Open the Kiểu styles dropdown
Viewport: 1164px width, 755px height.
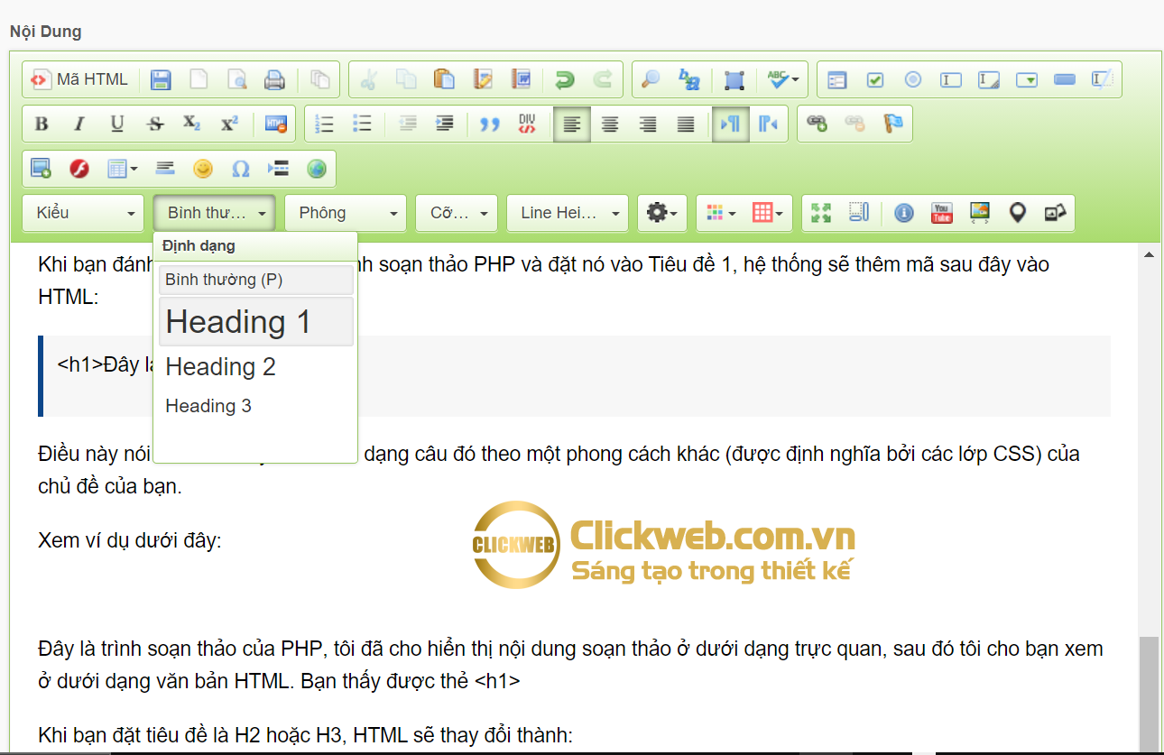coord(83,213)
